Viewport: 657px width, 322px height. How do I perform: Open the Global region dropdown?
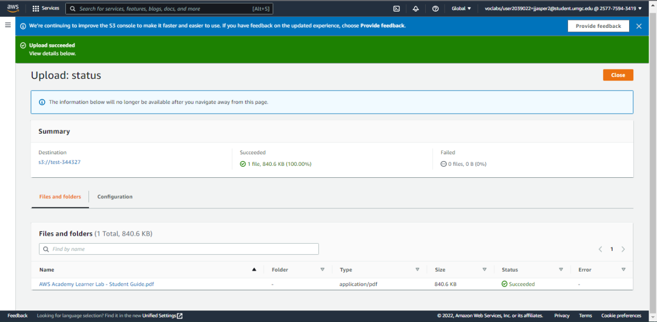coord(462,8)
